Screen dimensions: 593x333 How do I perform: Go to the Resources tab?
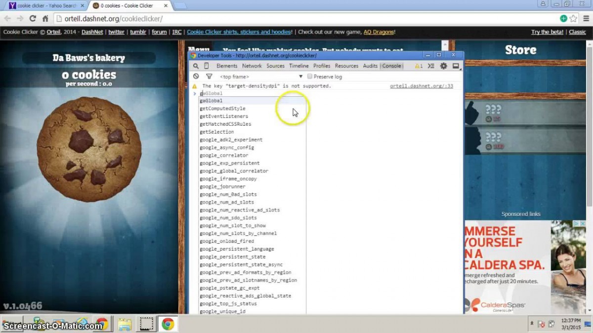(x=346, y=66)
